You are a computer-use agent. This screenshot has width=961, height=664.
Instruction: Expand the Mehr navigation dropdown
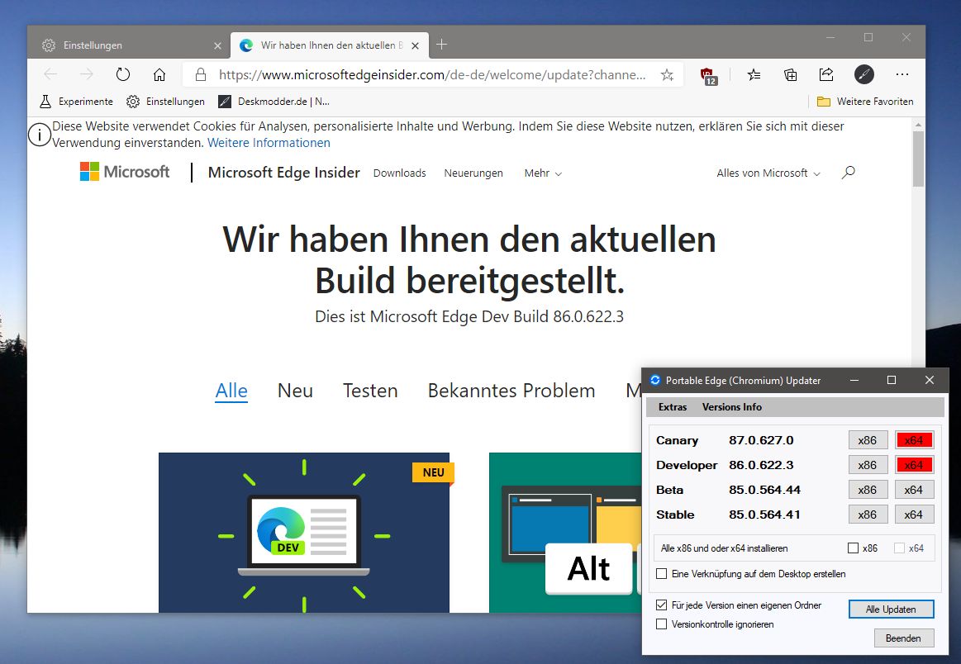[543, 173]
